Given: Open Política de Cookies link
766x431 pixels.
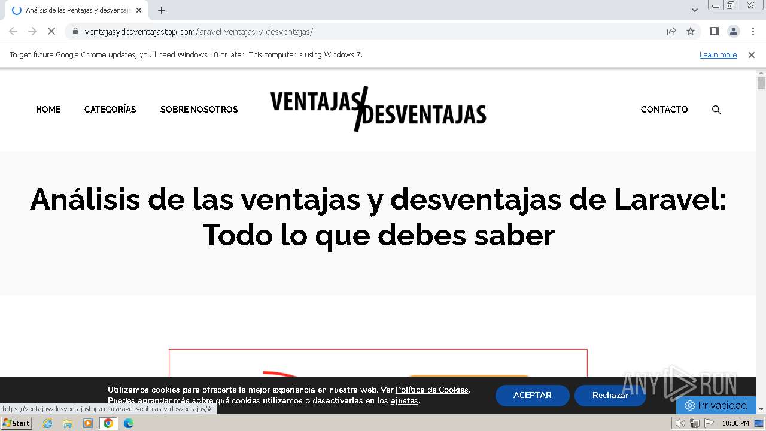Looking at the screenshot, I should click(432, 390).
